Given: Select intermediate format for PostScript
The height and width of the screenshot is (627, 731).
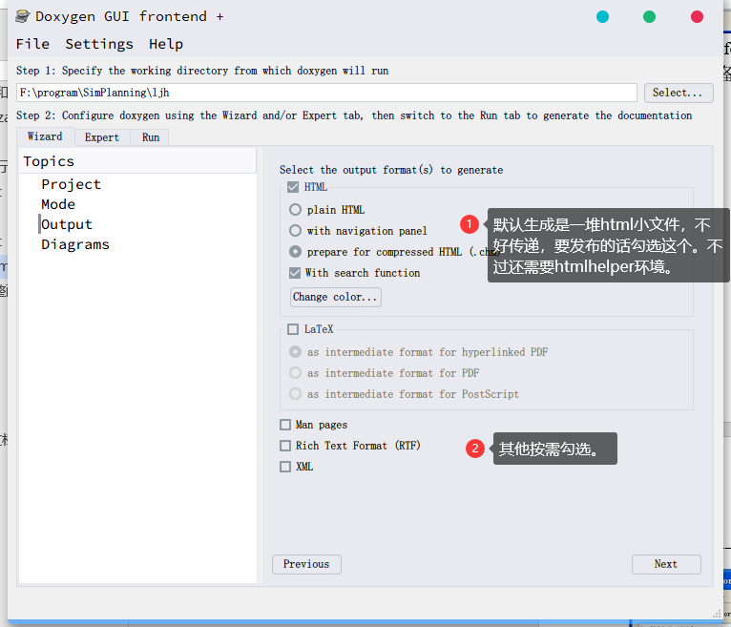Looking at the screenshot, I should pyautogui.click(x=295, y=394).
